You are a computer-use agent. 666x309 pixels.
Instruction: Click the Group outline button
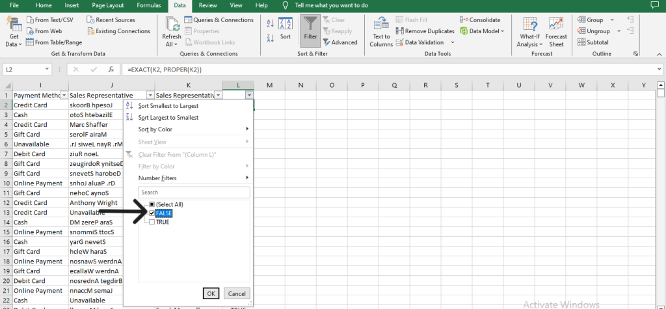click(x=591, y=20)
